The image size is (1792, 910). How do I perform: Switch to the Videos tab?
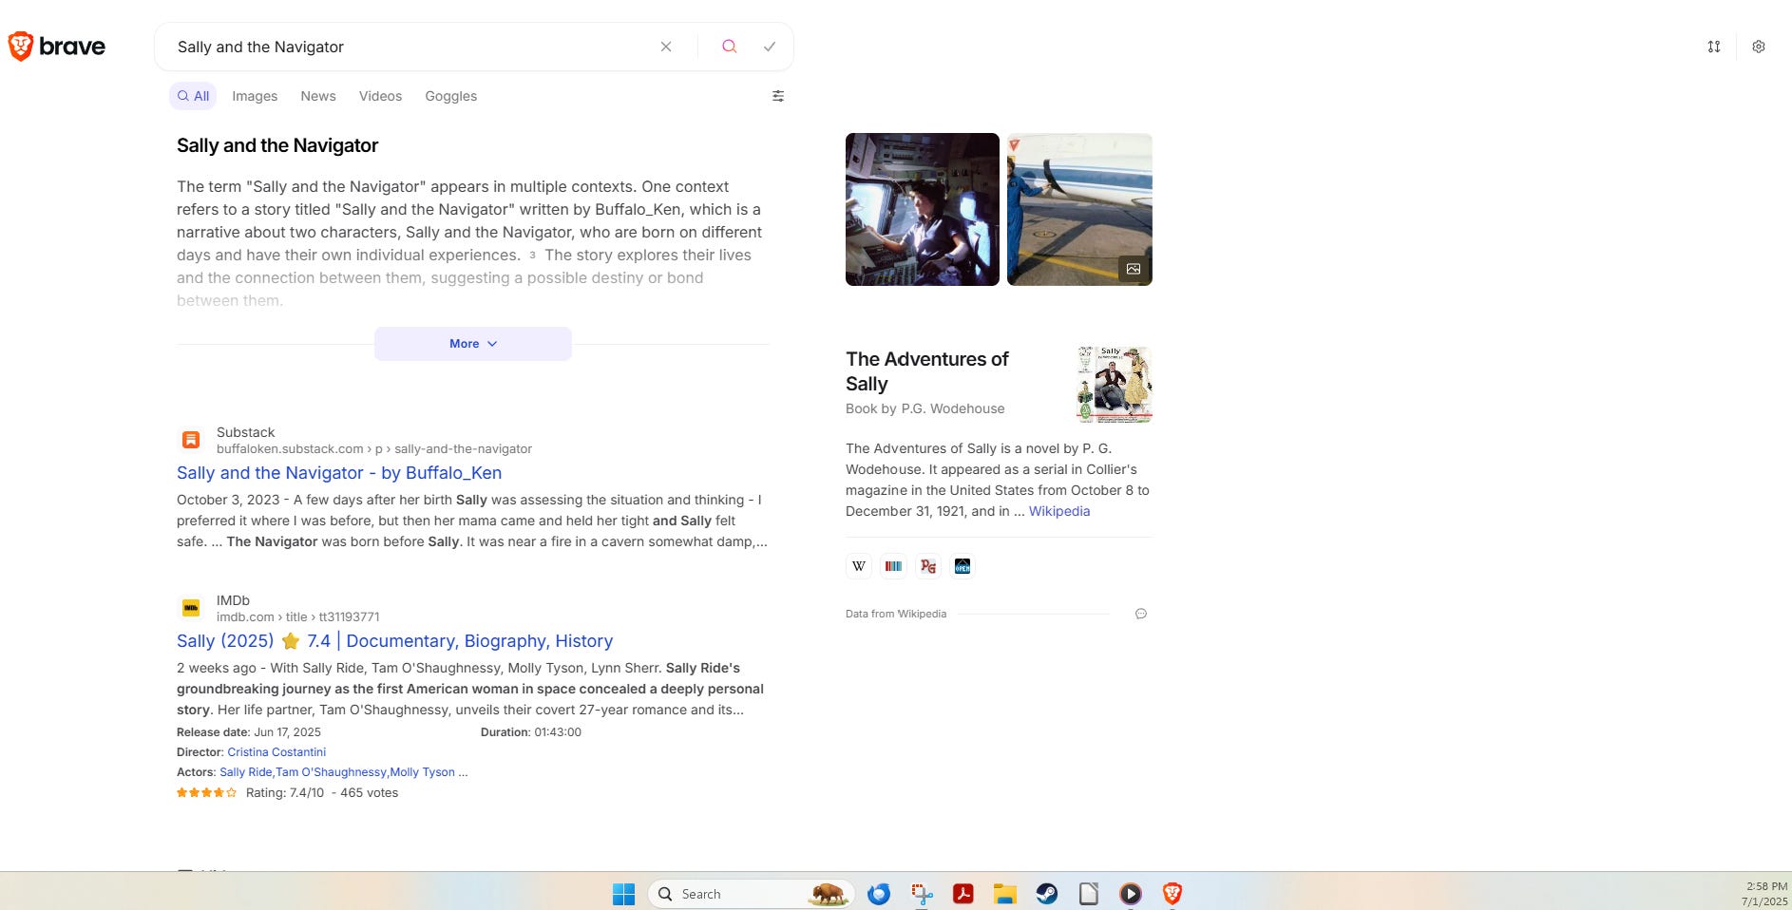pos(380,96)
